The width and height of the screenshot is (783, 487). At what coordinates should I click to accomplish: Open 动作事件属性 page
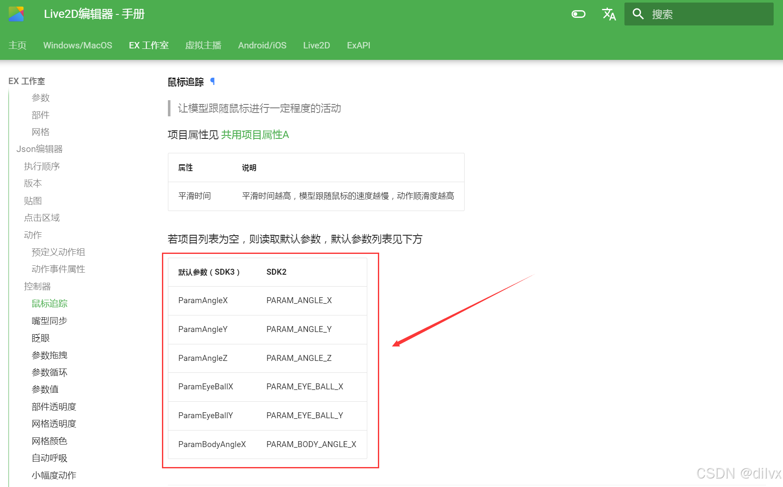(59, 269)
